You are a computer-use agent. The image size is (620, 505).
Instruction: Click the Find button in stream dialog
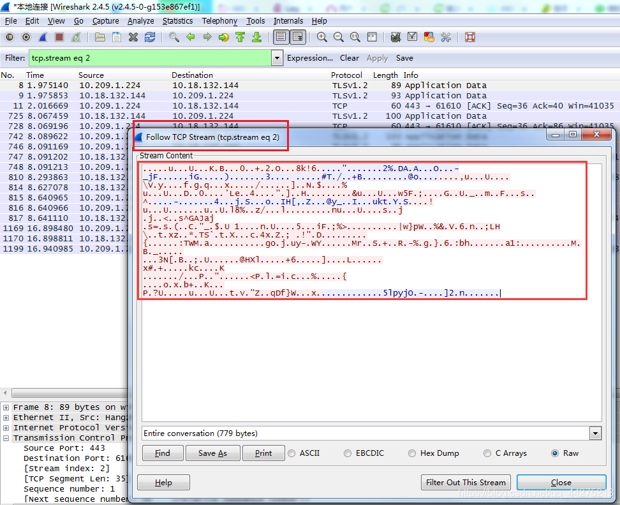(x=163, y=453)
